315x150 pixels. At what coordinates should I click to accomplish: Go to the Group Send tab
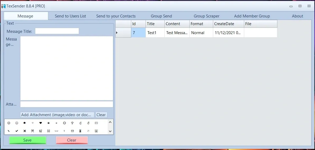point(161,16)
